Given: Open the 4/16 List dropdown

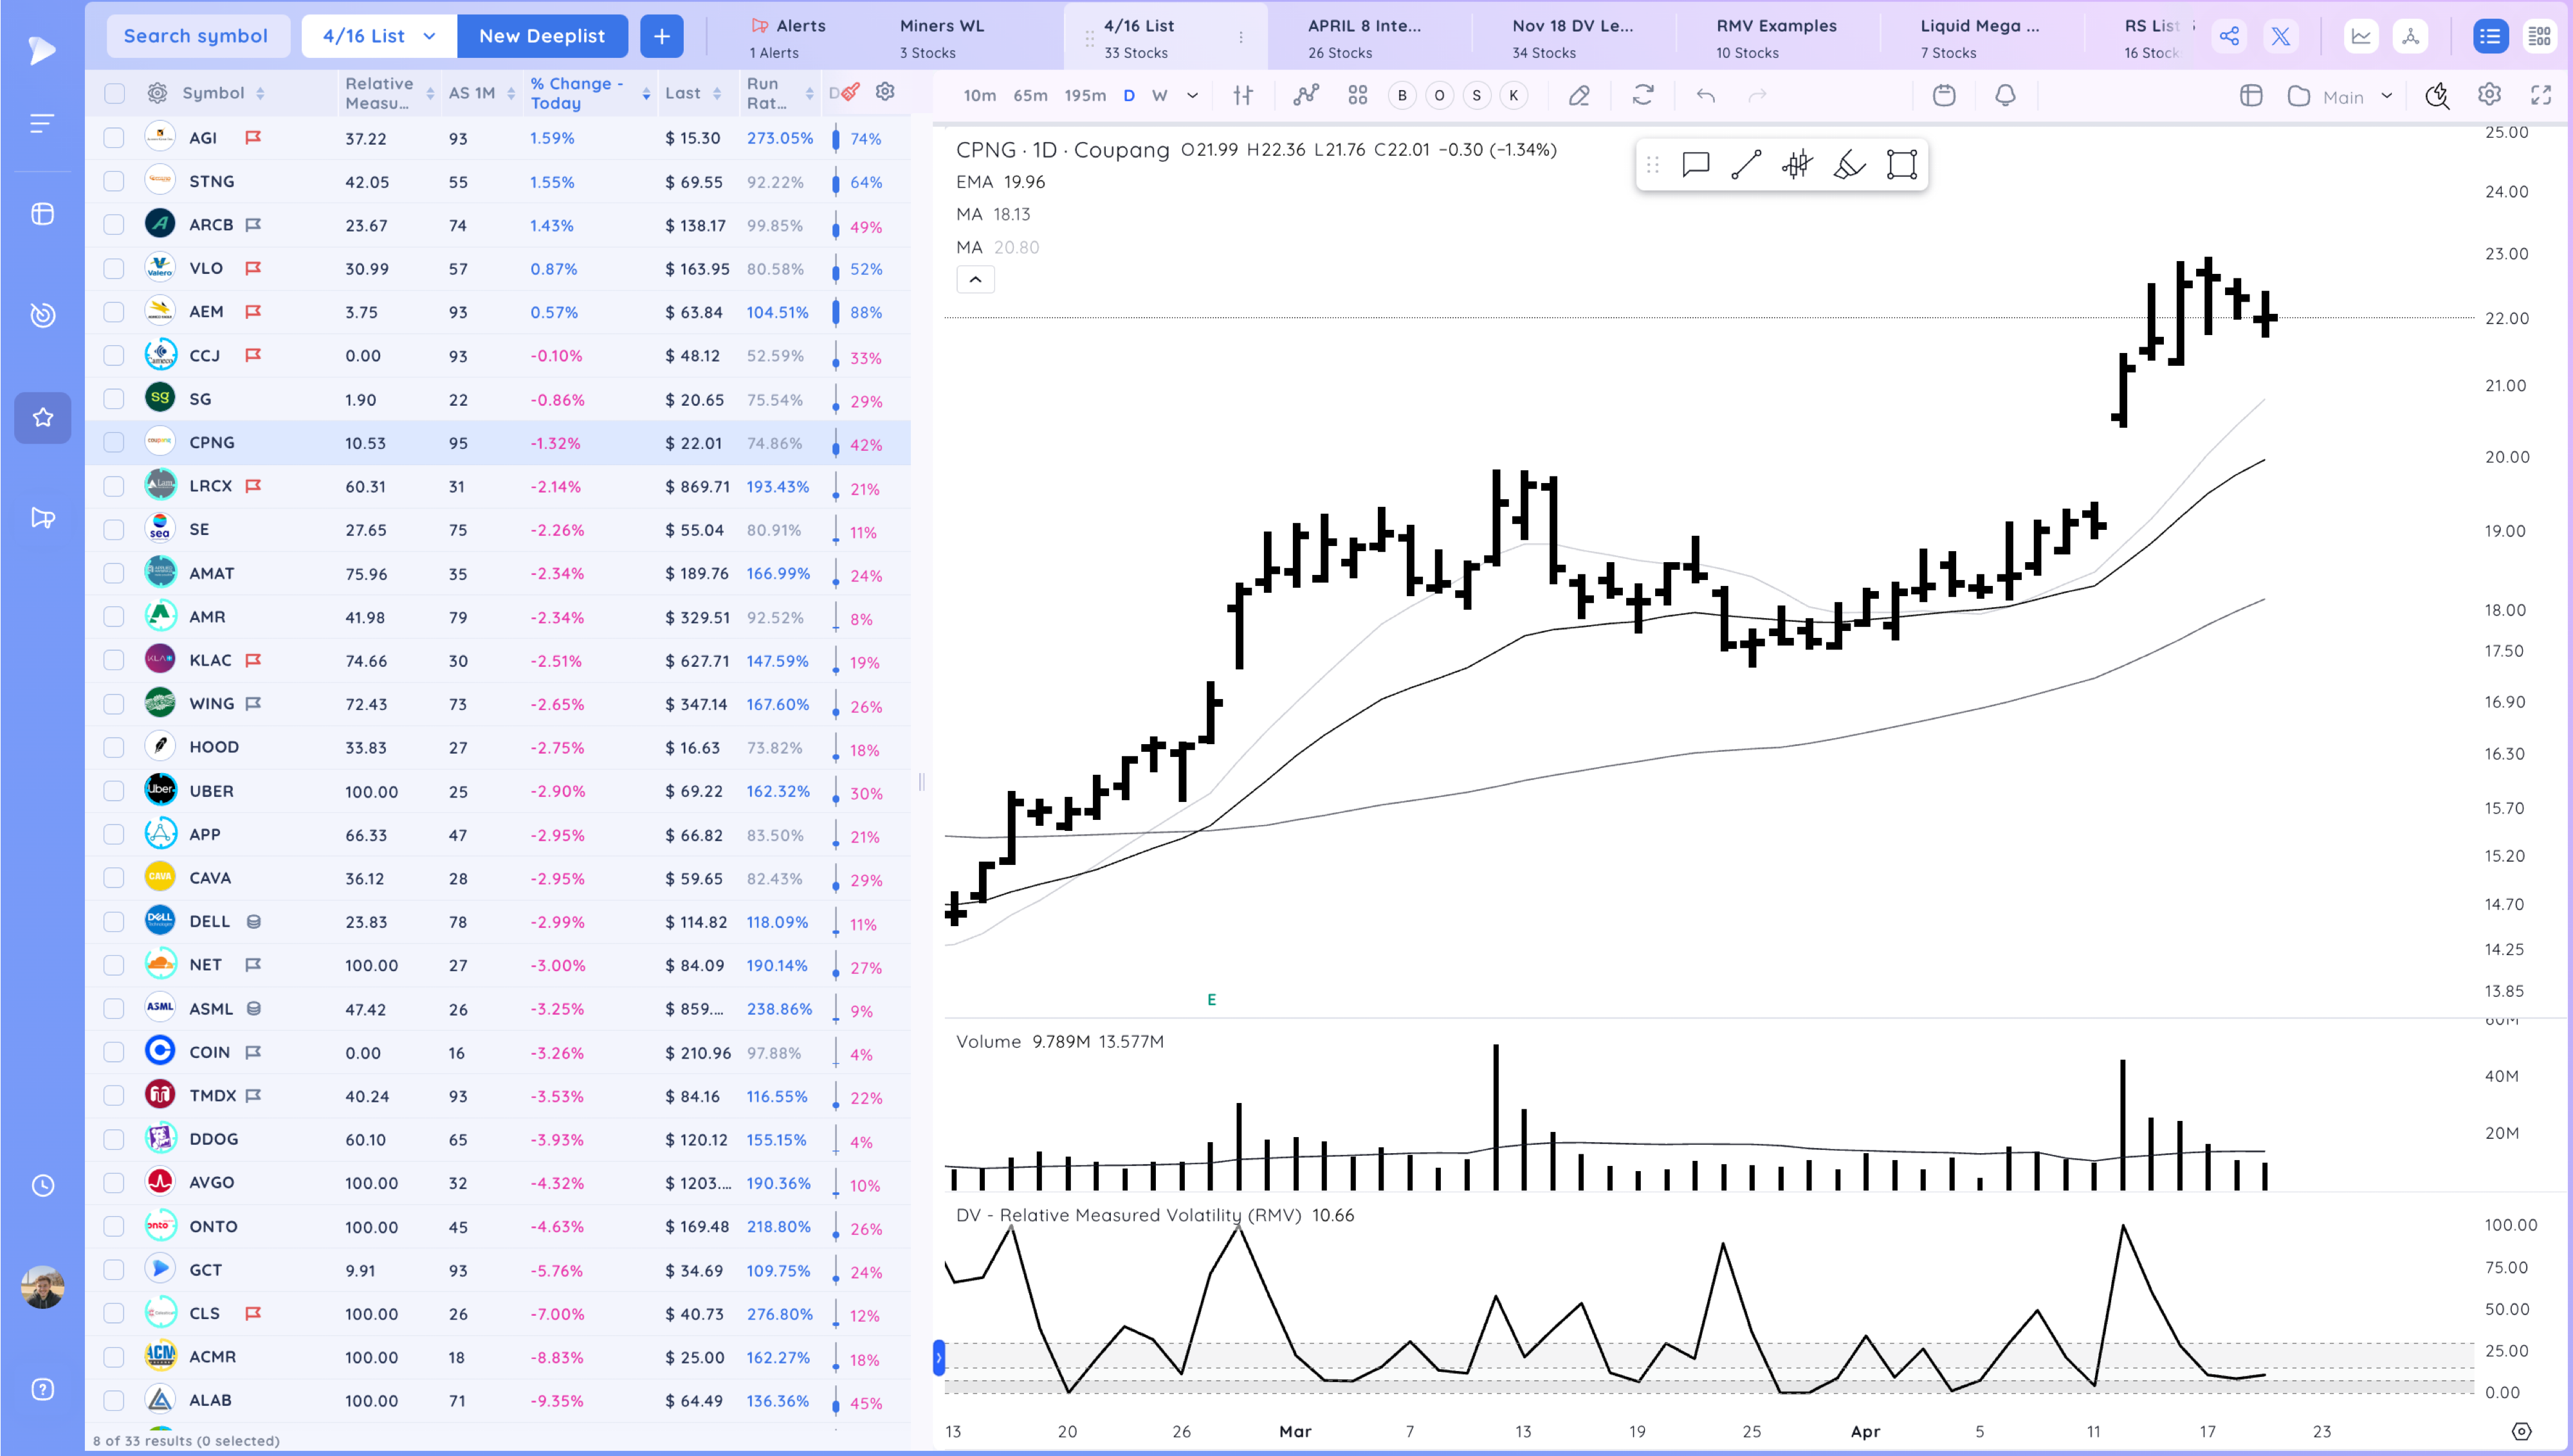Looking at the screenshot, I should 379,36.
